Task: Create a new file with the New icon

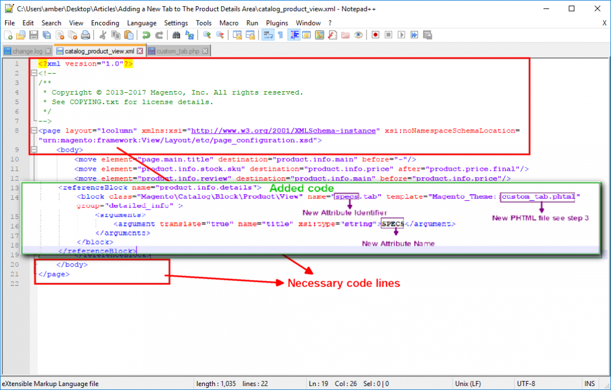Action: click(x=8, y=35)
